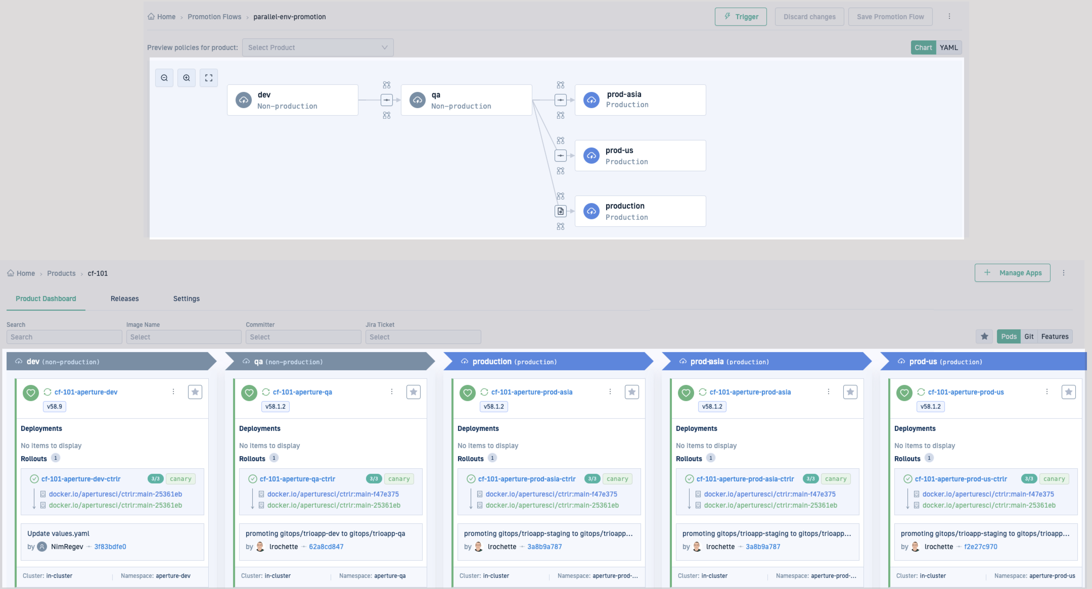Screen dimensions: 1092x589
Task: Click the Trigger button
Action: [741, 17]
